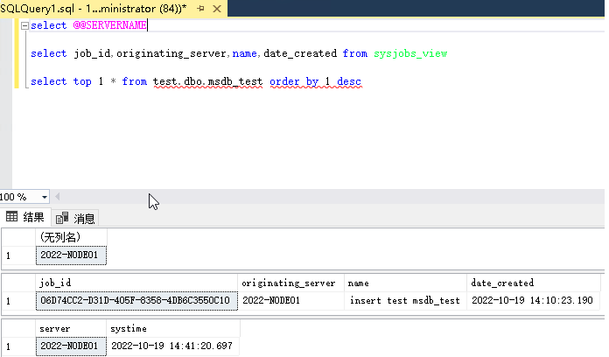
Task: Select the job_id GUID cell
Action: click(136, 300)
